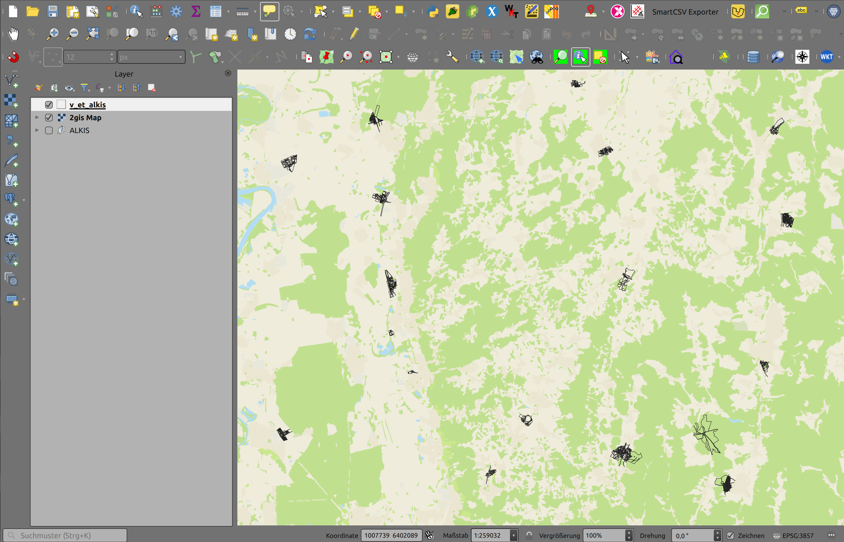Click the EPSG:3857 projection button

794,535
